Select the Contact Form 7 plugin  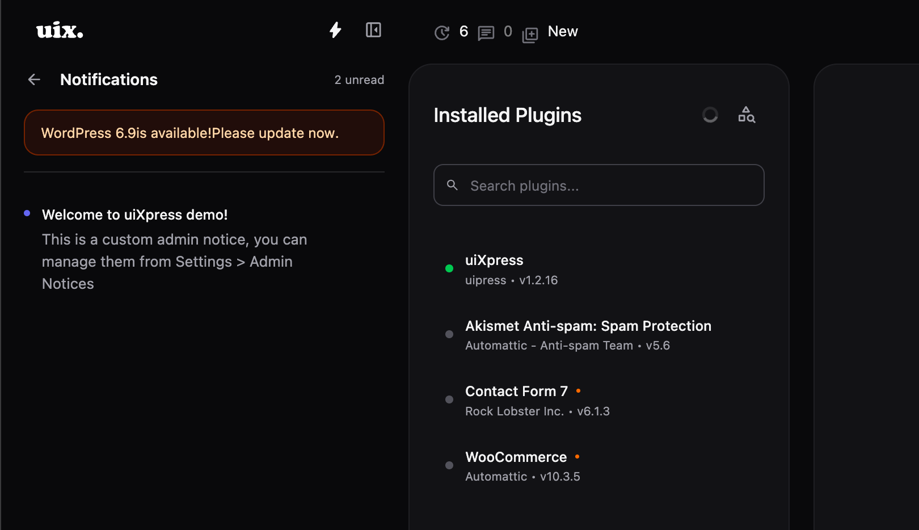[516, 392]
